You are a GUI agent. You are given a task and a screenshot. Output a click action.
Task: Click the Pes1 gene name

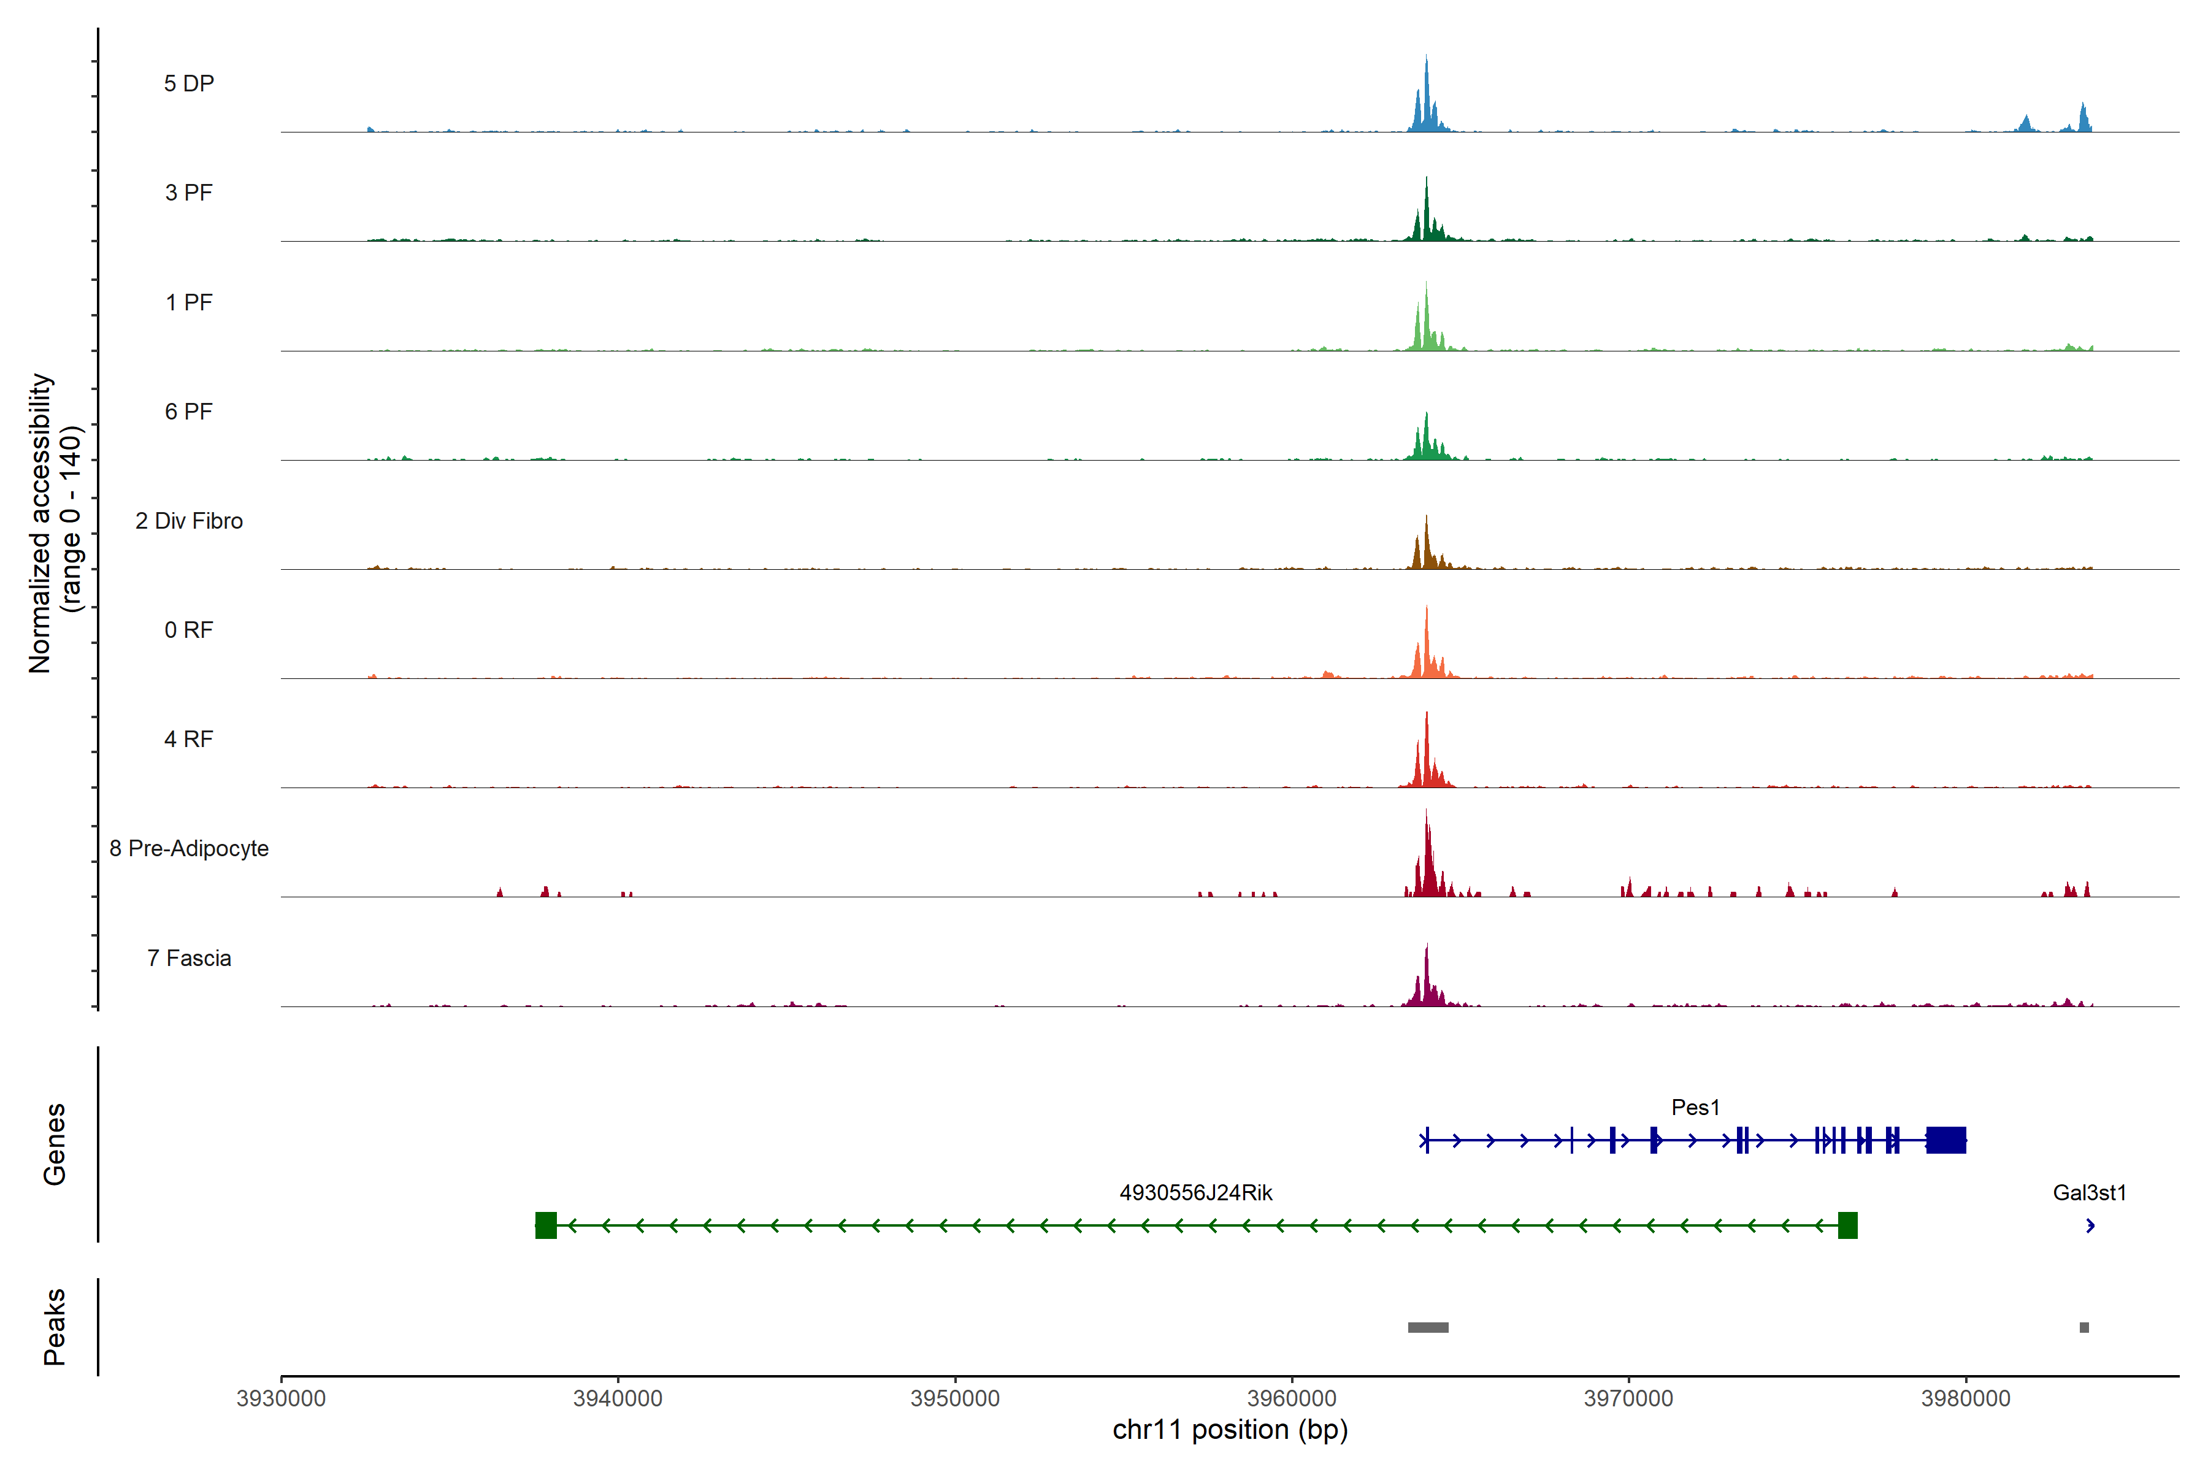pos(1695,1108)
